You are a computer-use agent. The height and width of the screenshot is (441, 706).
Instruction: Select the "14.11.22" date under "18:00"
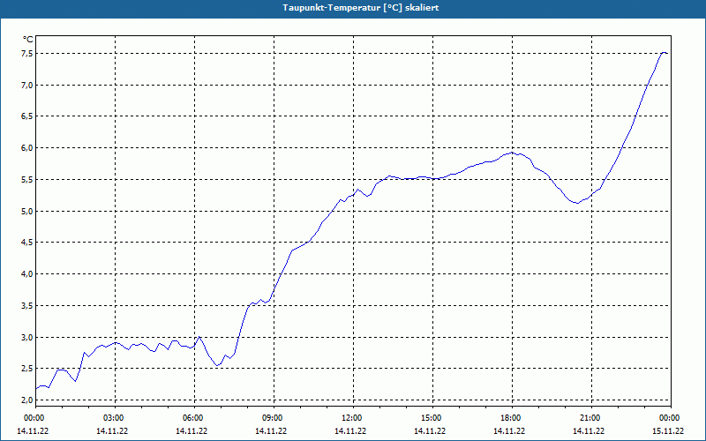509,431
